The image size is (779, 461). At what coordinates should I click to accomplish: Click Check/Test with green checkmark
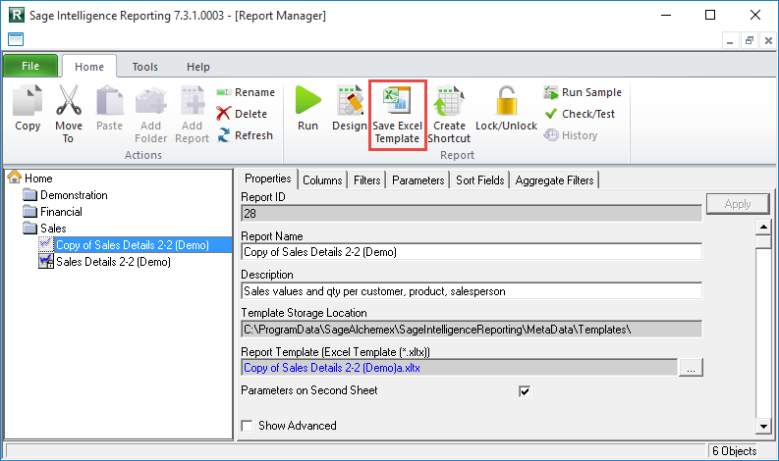pos(580,114)
